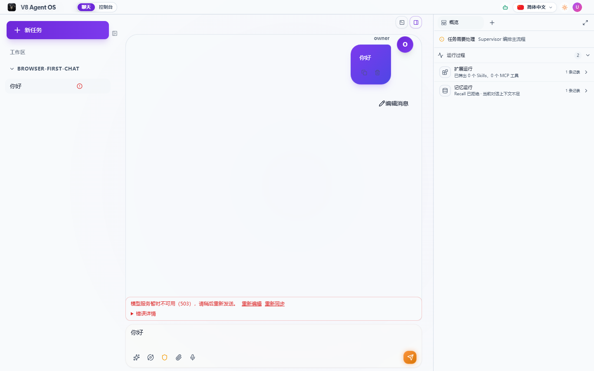Viewport: 594px width, 371px height.
Task: Click 编辑消息 to edit message
Action: click(394, 103)
